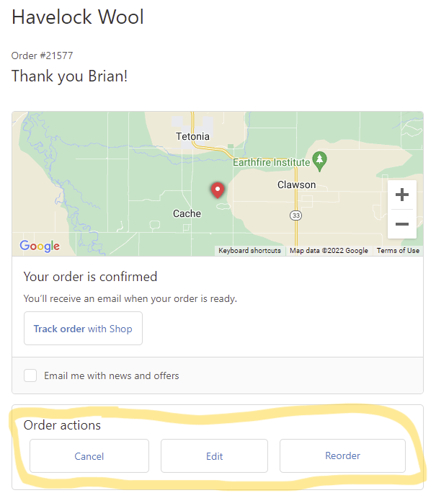
Task: Click the Map data ©2022 Google notice
Action: point(329,251)
